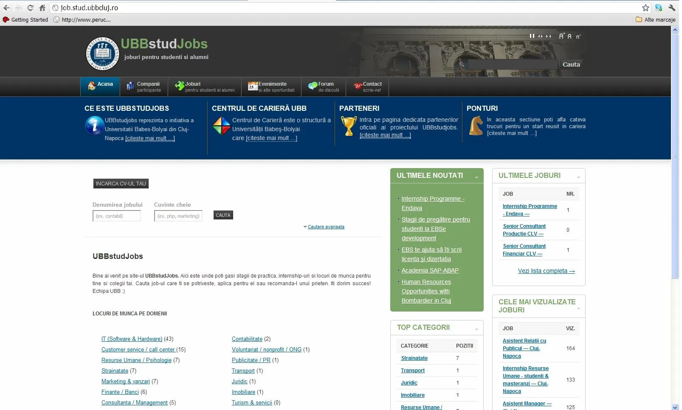The width and height of the screenshot is (682, 410).
Task: Click the Incarca CV-ul tau button
Action: [x=121, y=184]
